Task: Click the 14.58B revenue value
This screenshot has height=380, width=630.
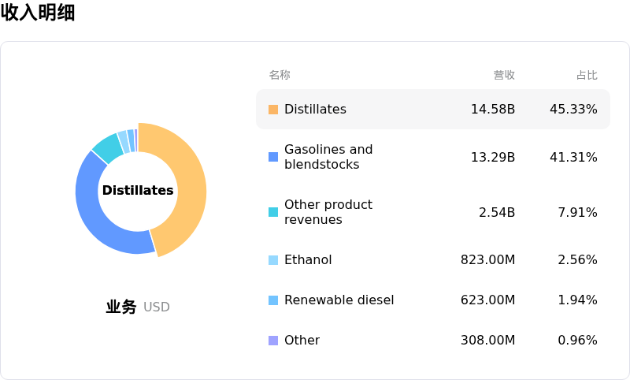Action: coord(493,110)
